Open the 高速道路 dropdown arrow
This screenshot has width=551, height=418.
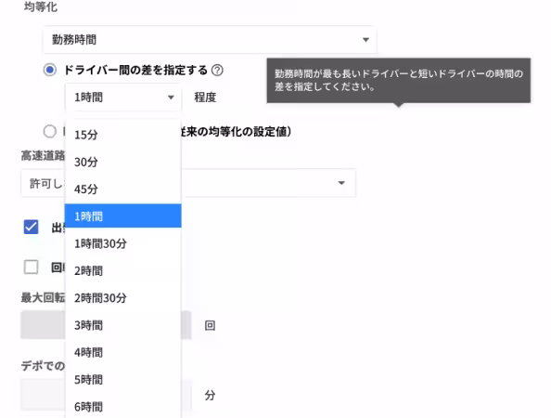tap(340, 183)
